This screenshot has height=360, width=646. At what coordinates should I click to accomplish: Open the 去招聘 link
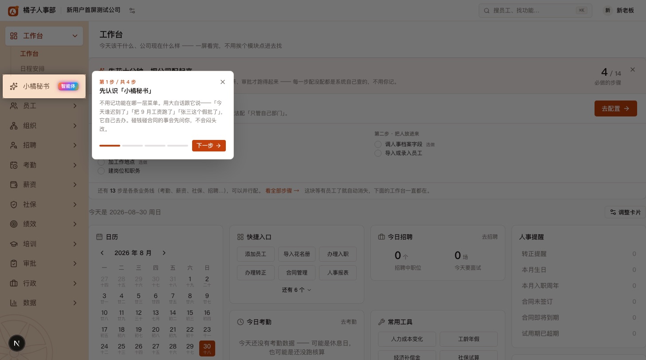[490, 237]
